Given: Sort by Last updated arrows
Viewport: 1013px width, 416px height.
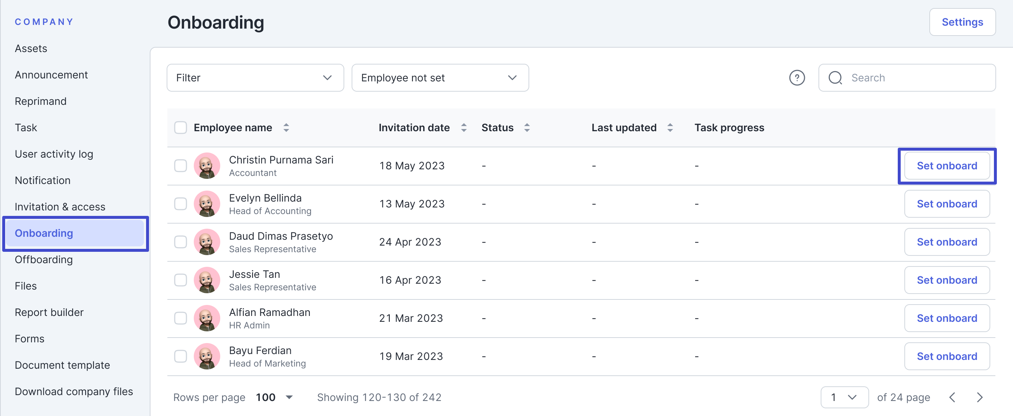Looking at the screenshot, I should (x=670, y=128).
